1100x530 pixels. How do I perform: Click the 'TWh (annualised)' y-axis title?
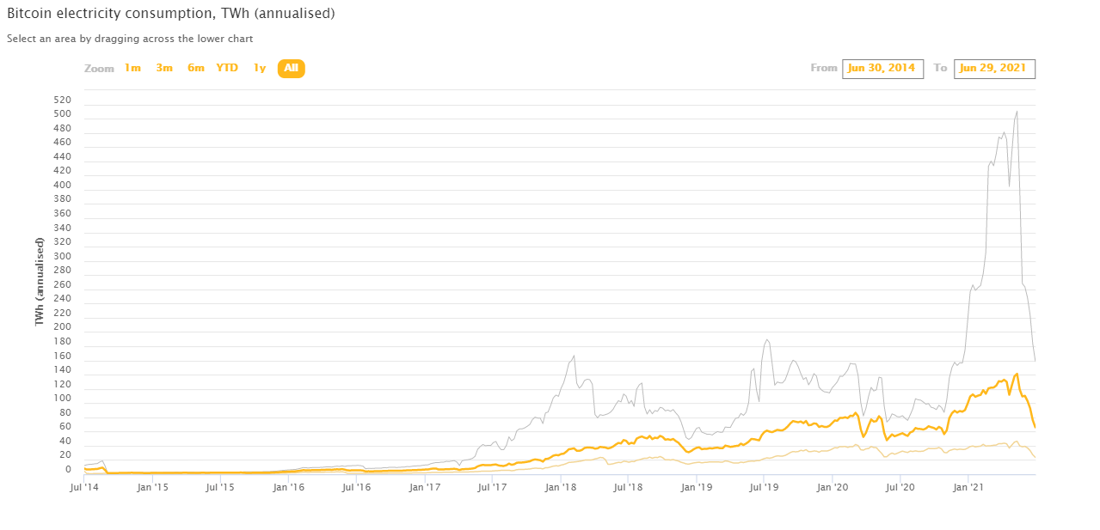point(40,281)
